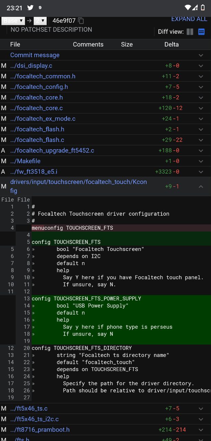The image size is (211, 441).
Task: Open fw_ft3518_e5.i file diff
Action: coord(34,172)
